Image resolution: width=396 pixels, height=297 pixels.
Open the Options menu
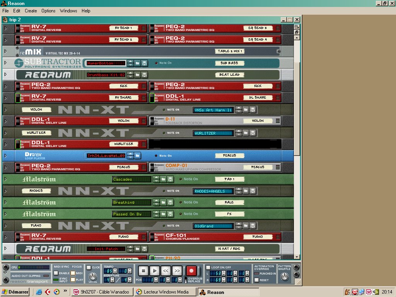click(x=48, y=11)
